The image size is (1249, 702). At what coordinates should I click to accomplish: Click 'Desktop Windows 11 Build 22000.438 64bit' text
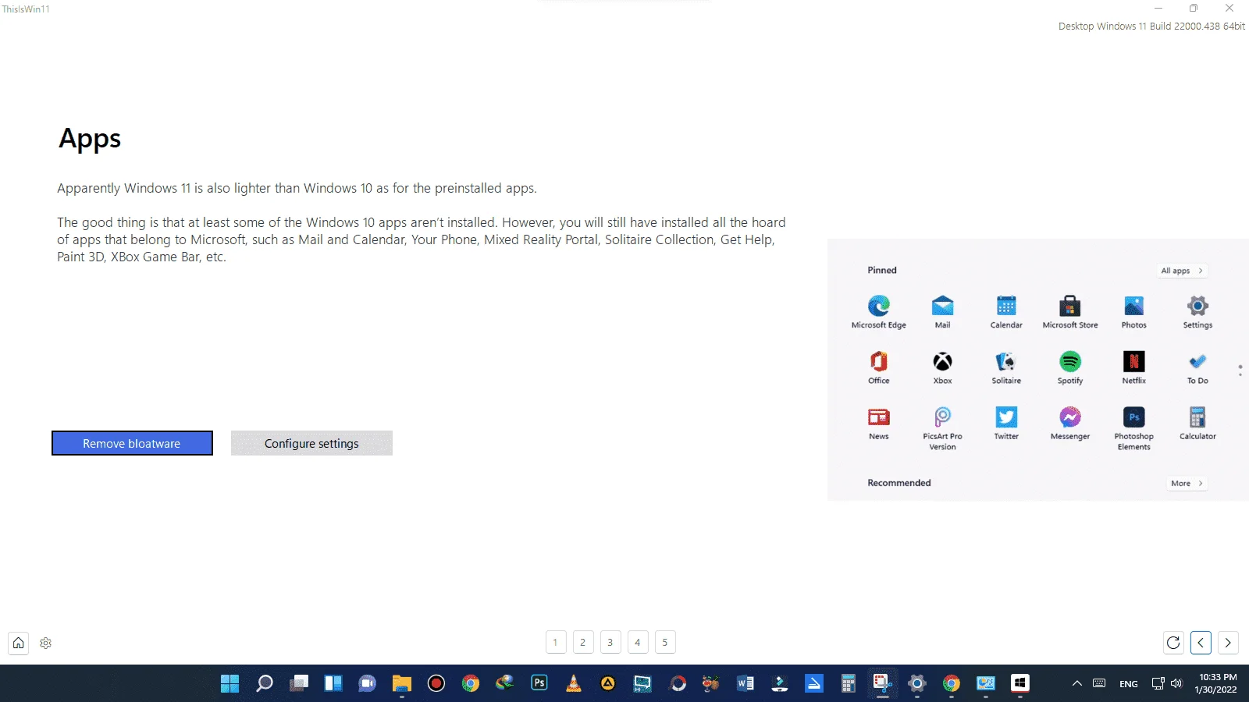tap(1151, 26)
